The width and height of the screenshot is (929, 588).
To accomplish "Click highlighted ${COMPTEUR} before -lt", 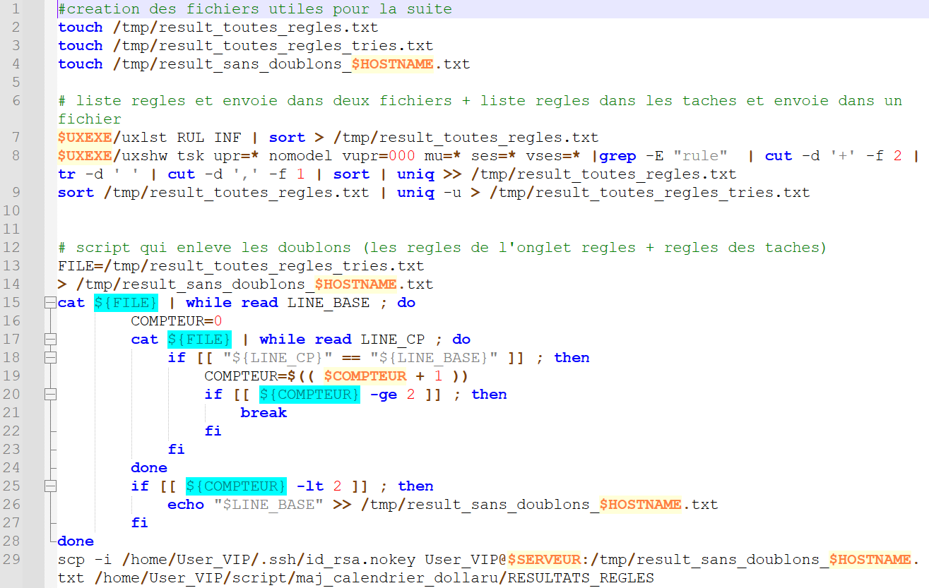I will (x=236, y=486).
